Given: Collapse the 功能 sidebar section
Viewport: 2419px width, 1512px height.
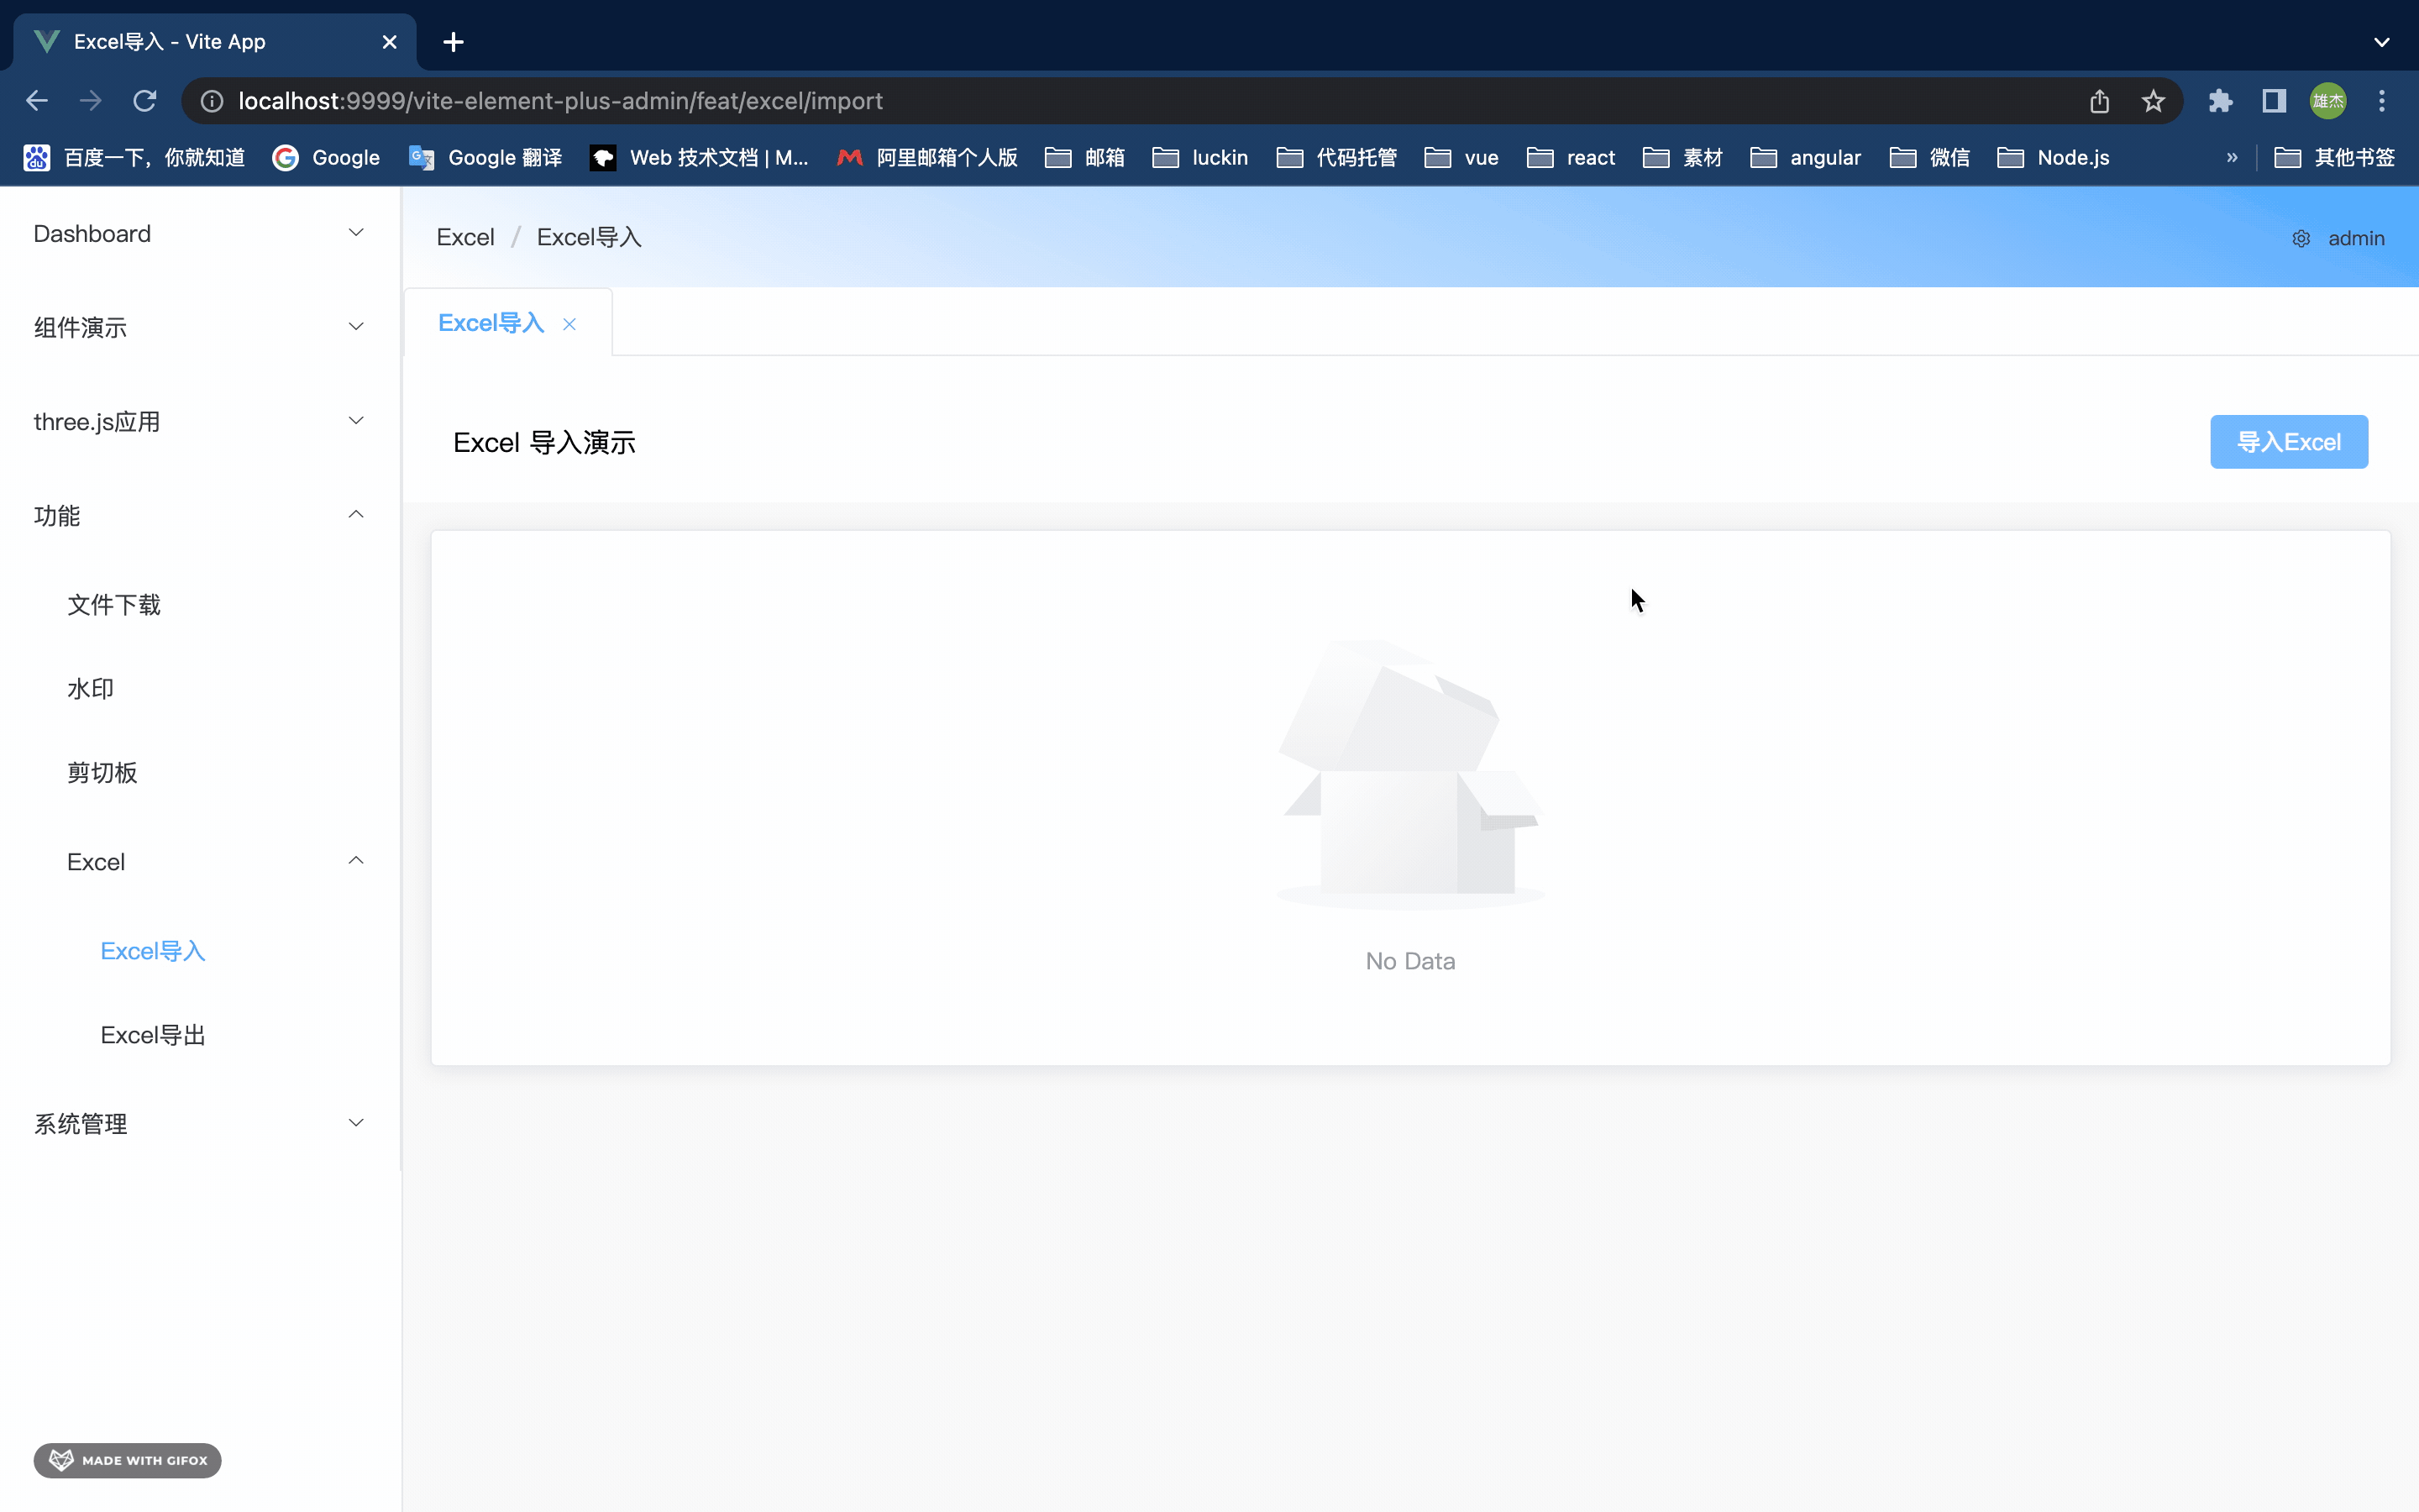Looking at the screenshot, I should (200, 516).
